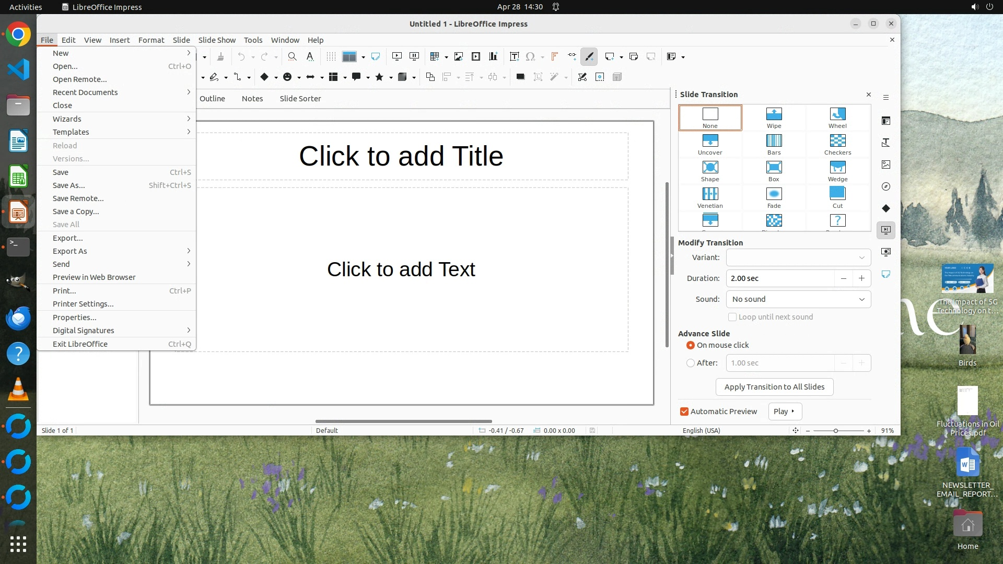Open the sidebar Navigator compass icon
This screenshot has height=564, width=1003.
886,186
